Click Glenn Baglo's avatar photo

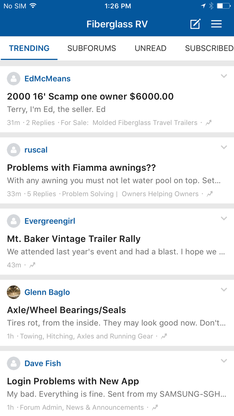[x=13, y=292]
